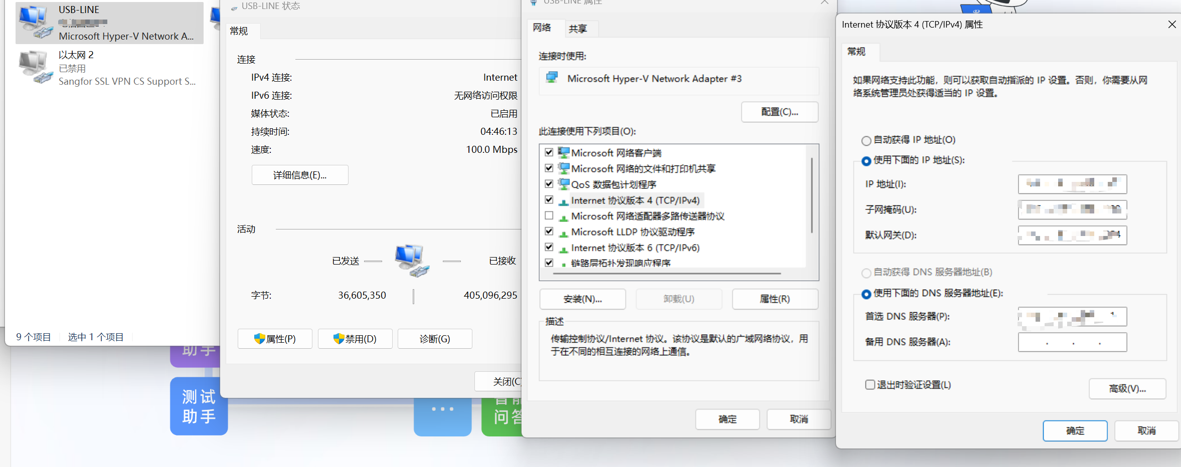Click the 测试助手 tile
1181x467 pixels.
click(x=199, y=406)
